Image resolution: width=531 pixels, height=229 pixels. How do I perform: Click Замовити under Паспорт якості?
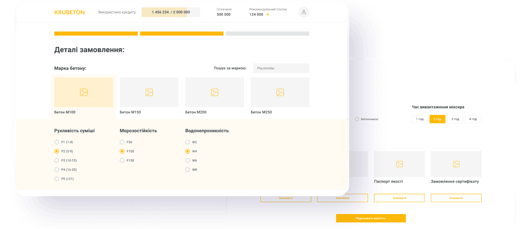[x=399, y=198]
